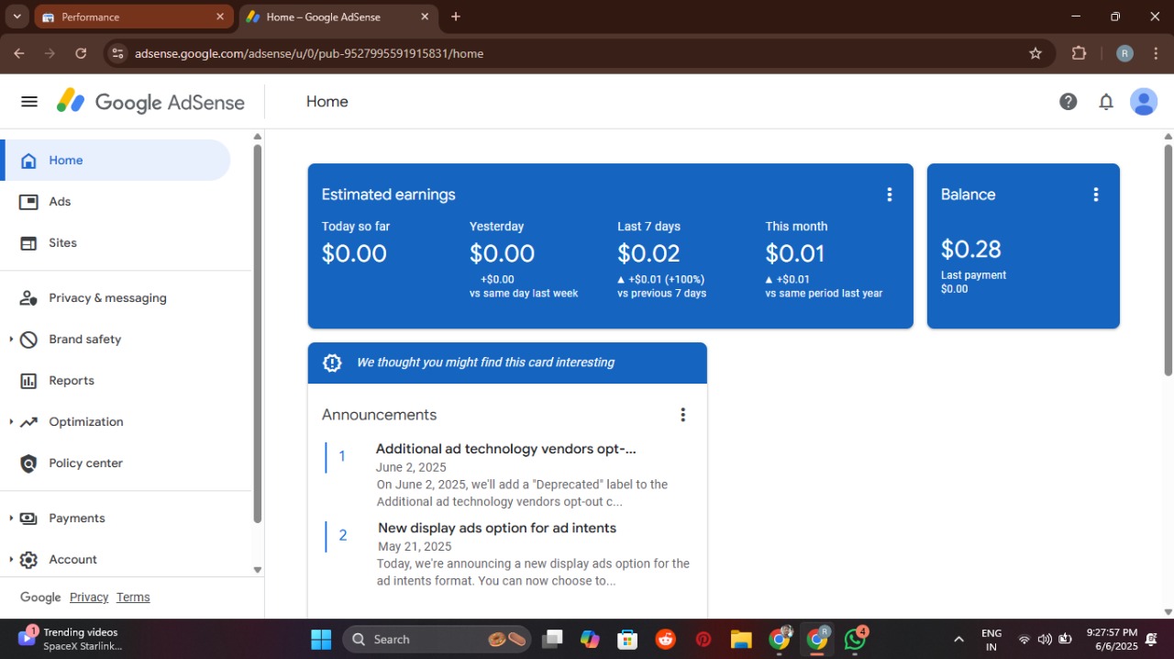The height and width of the screenshot is (659, 1174).
Task: Expand the Payments section
Action: point(11,519)
